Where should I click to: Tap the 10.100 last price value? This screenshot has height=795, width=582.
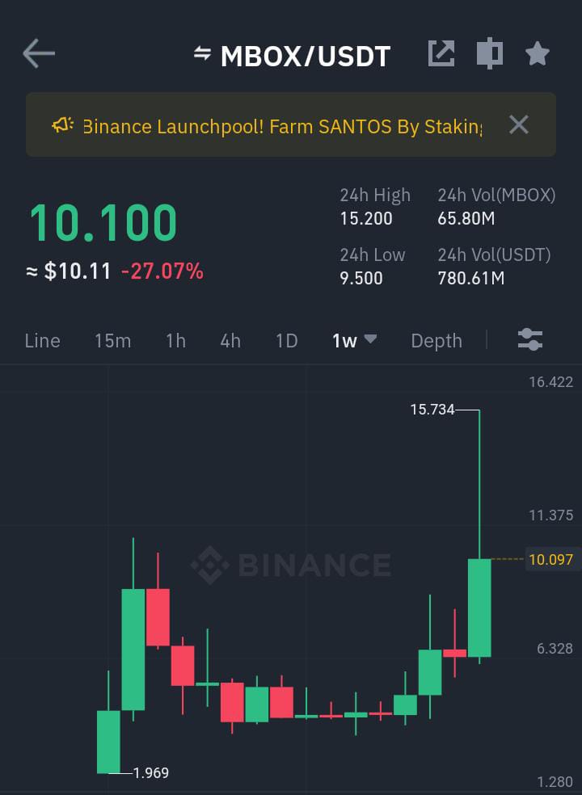click(x=103, y=223)
